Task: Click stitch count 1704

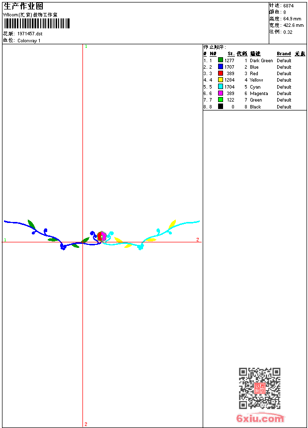Action: (x=229, y=87)
